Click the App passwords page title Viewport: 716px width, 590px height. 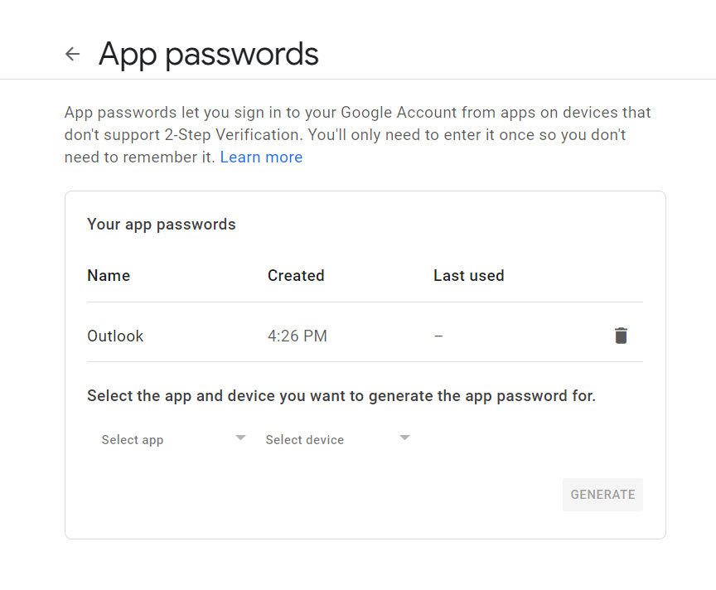click(x=209, y=55)
